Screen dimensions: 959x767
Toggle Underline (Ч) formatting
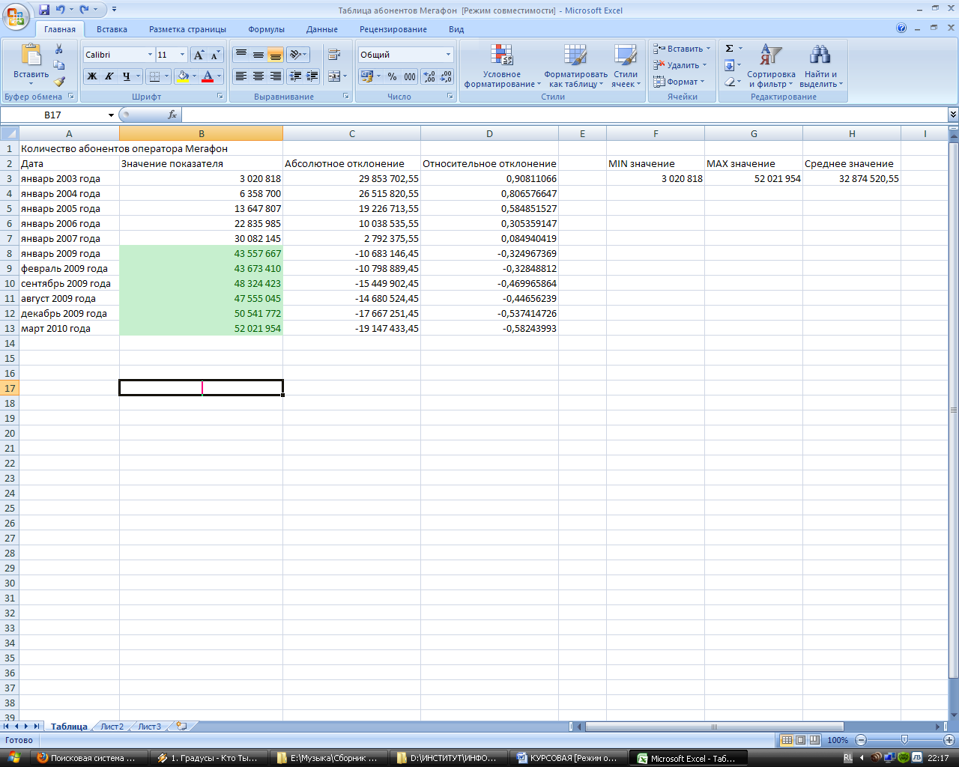point(127,76)
